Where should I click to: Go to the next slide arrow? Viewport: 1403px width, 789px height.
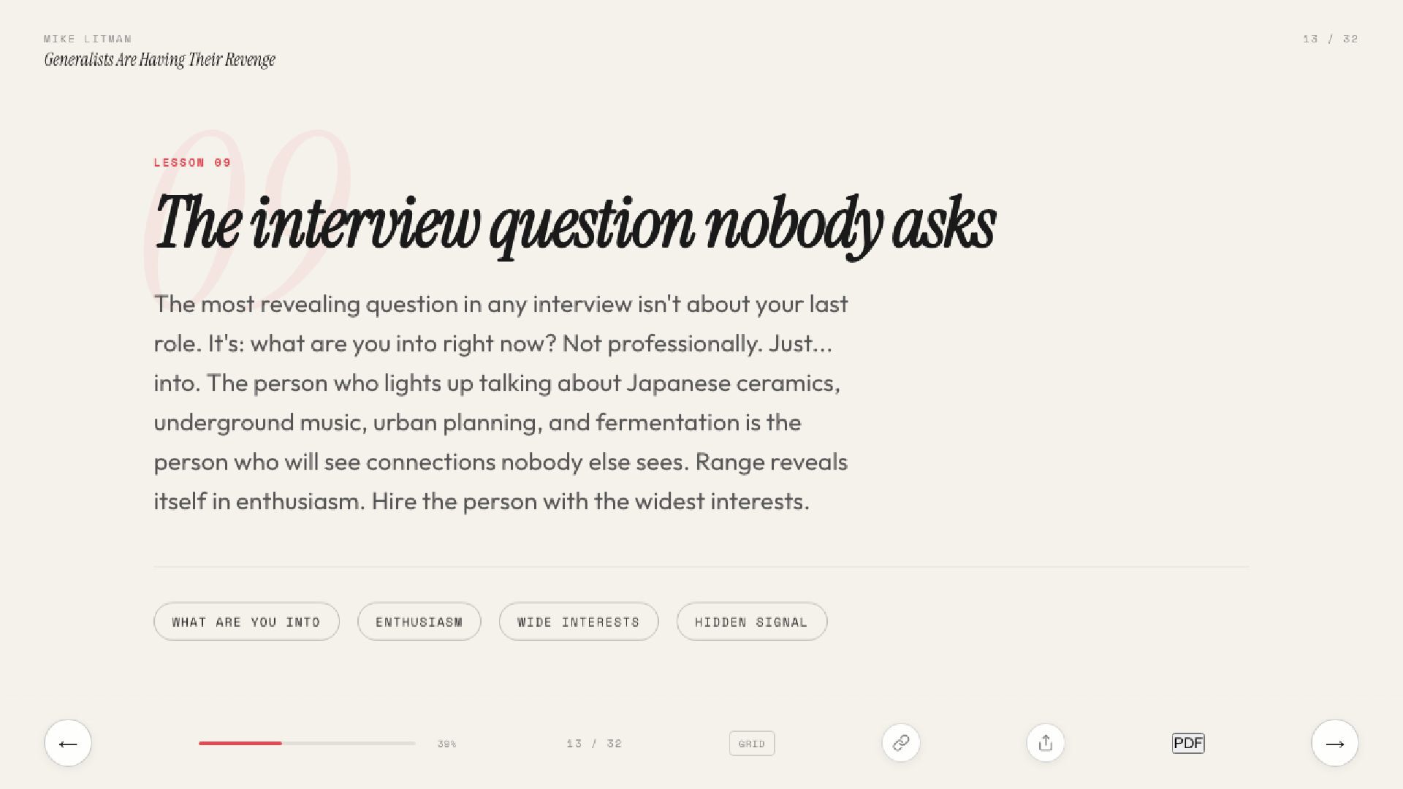1334,743
